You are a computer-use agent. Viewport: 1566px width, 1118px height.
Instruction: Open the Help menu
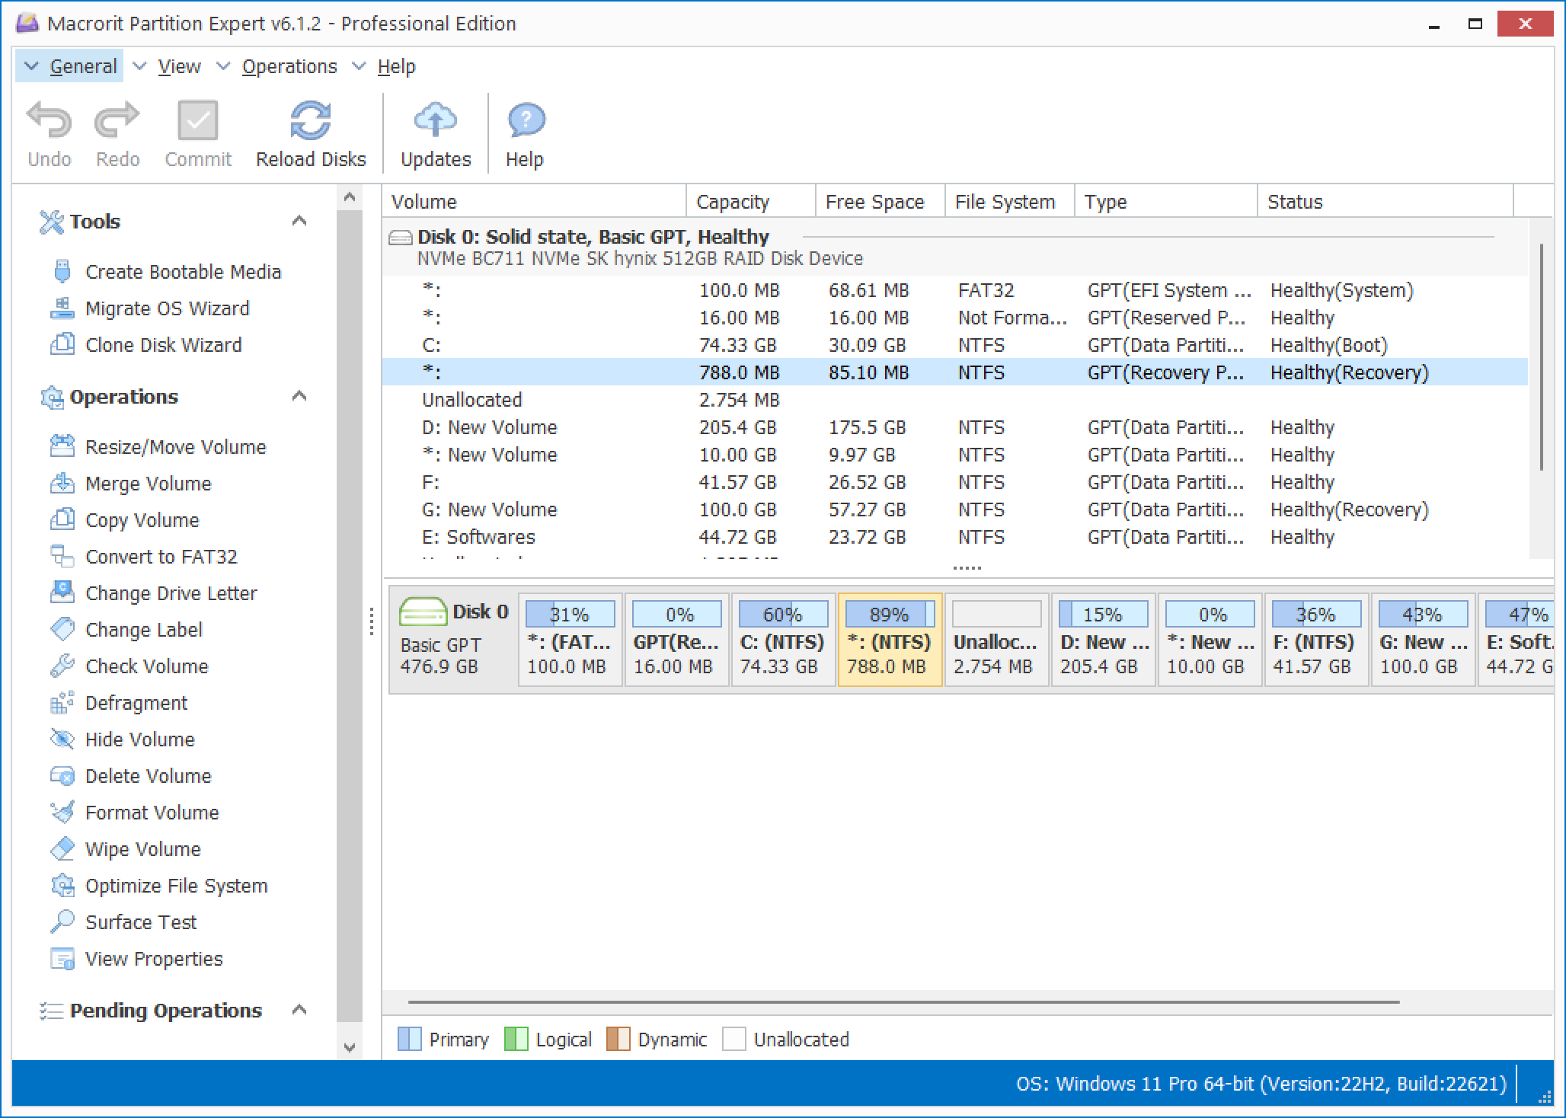tap(395, 65)
